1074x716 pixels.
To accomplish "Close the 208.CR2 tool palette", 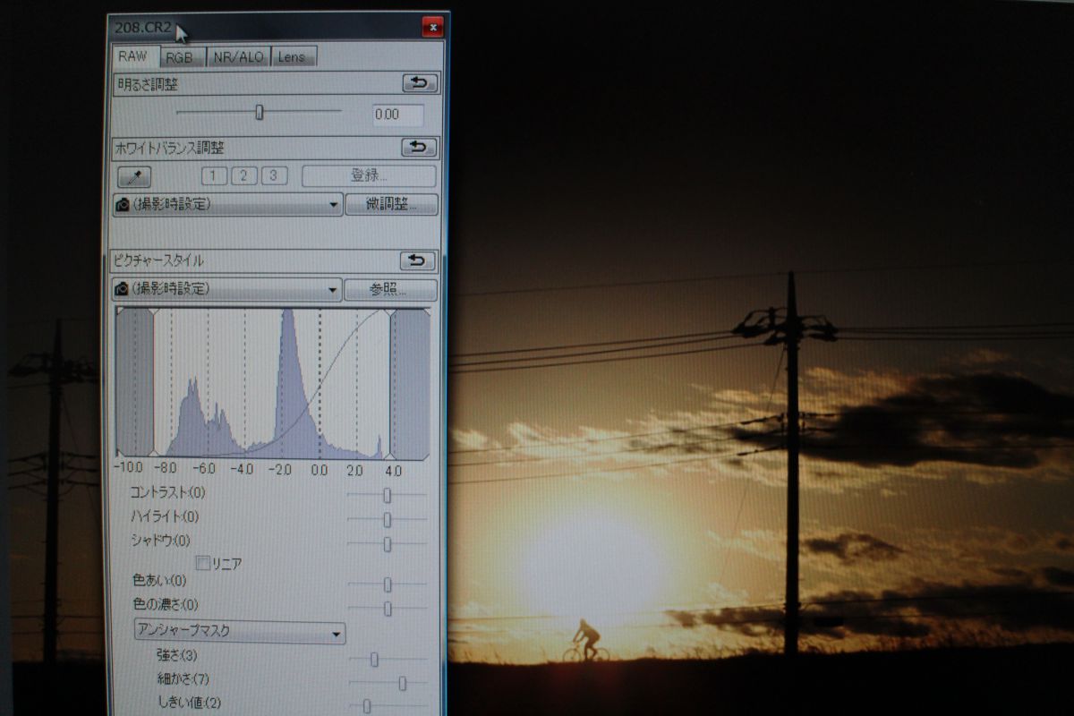I will (432, 28).
